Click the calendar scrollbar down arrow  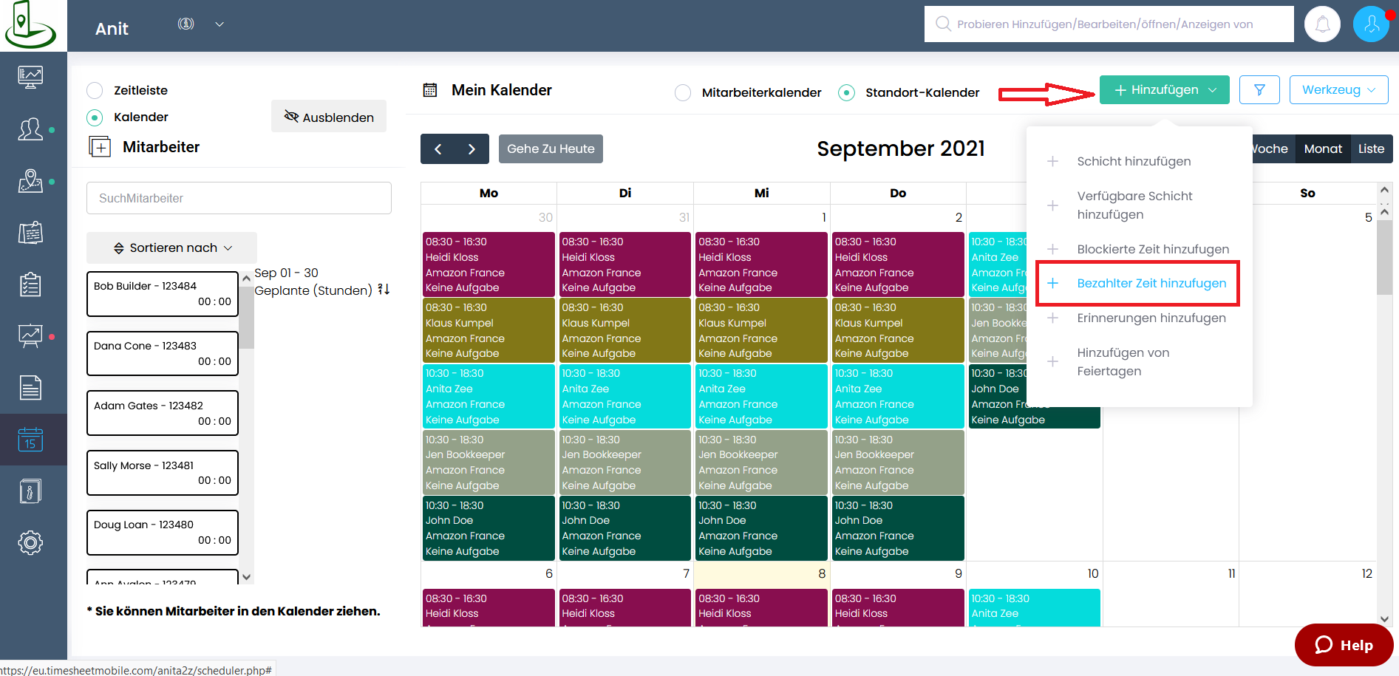tap(1384, 619)
